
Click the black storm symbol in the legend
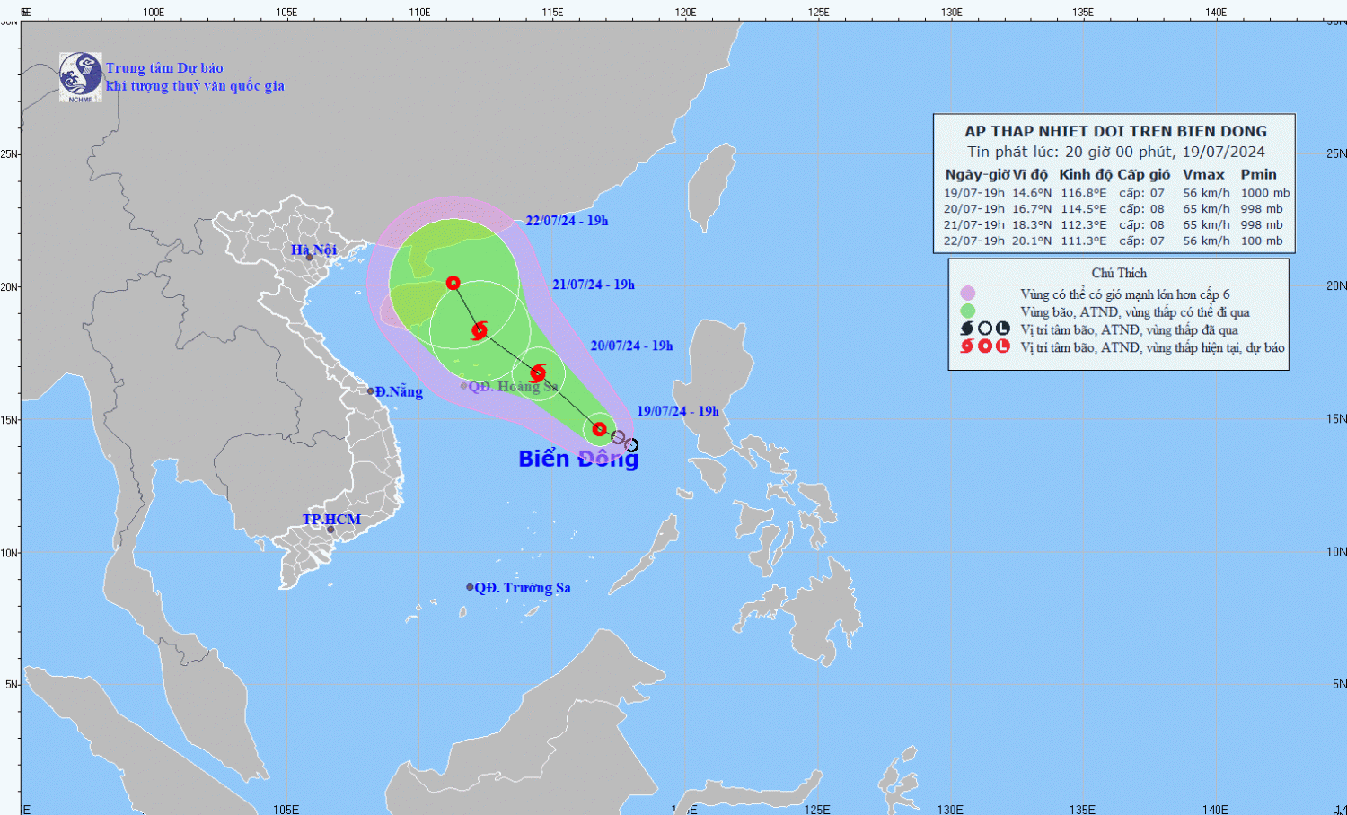click(x=967, y=329)
